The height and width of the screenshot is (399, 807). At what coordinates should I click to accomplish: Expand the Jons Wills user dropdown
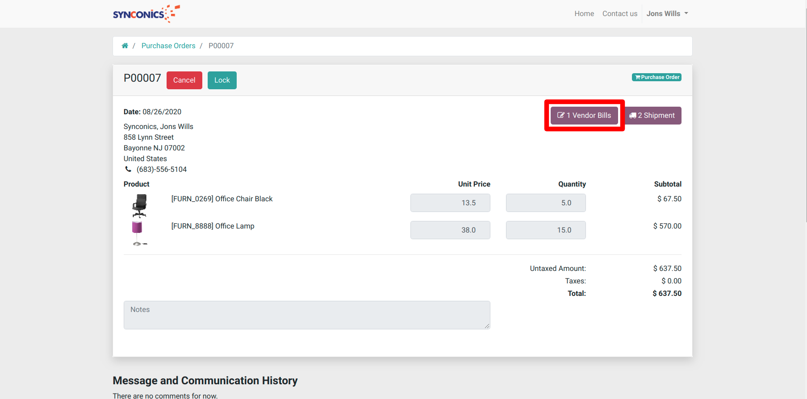[667, 14]
